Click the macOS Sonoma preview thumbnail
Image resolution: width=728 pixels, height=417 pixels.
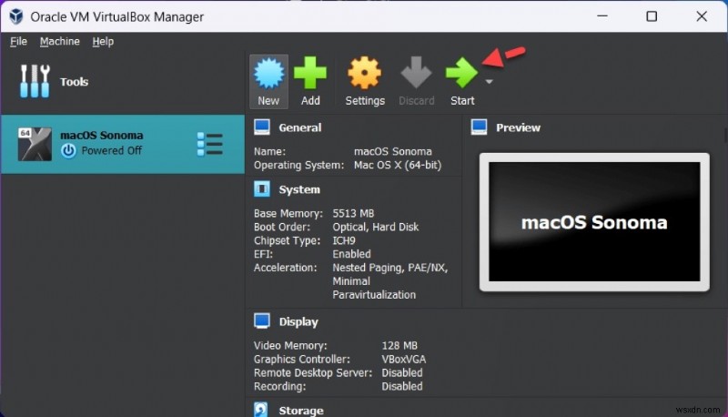click(x=594, y=222)
